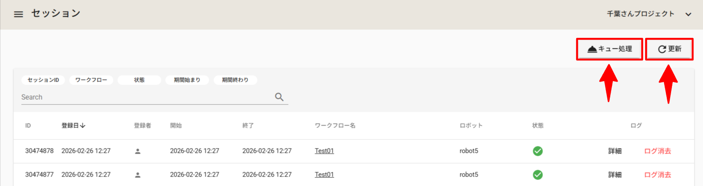
Task: Click ログ消去 for session 30474877
Action: 657,175
